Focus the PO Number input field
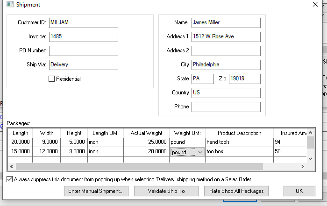Viewport: 327px width, 206px height. tap(83, 50)
